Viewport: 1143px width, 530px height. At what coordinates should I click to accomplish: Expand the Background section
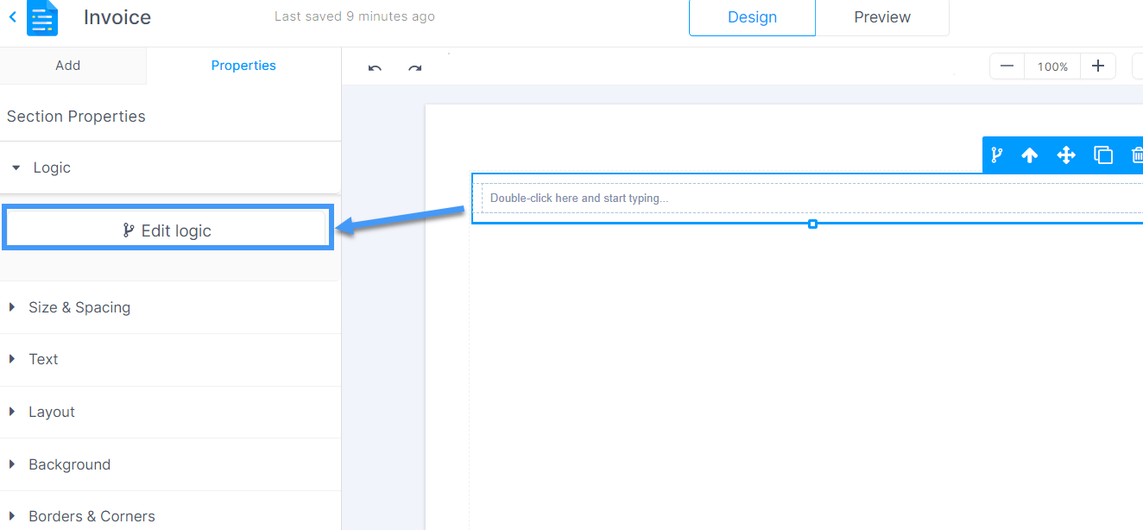pyautogui.click(x=12, y=464)
